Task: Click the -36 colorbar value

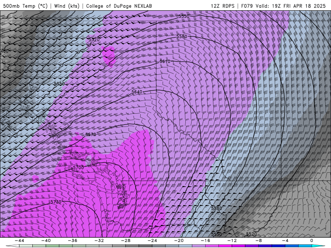Action: pos(72,241)
